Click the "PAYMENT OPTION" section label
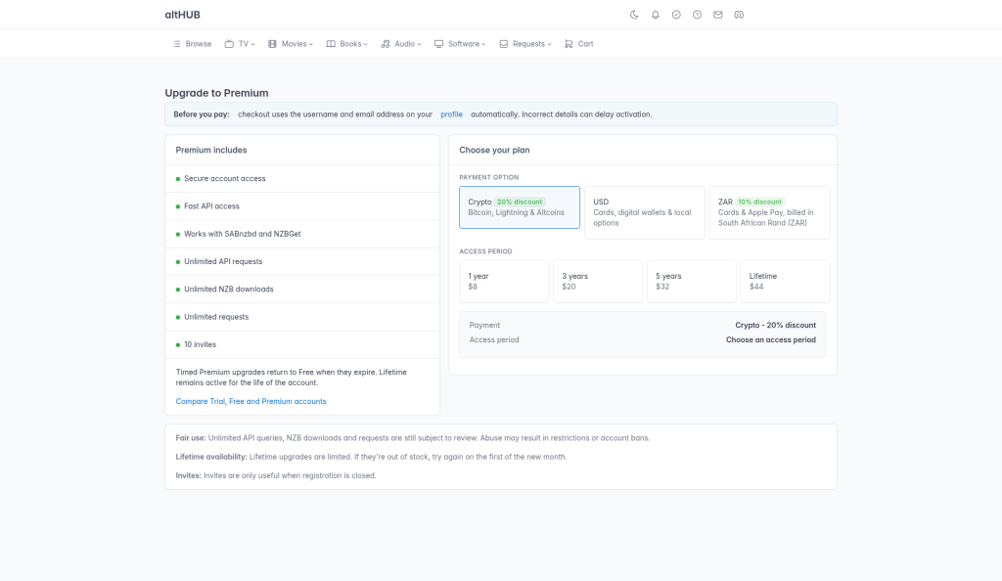1002x581 pixels. pos(489,177)
